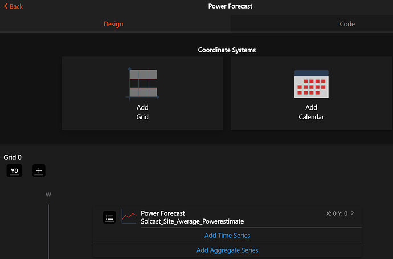Viewport: 393px width, 259px height.
Task: Click the Add Time Series link
Action: (x=227, y=235)
